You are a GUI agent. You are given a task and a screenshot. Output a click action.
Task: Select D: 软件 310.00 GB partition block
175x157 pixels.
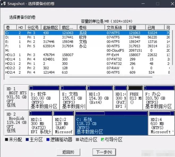pos(44,98)
